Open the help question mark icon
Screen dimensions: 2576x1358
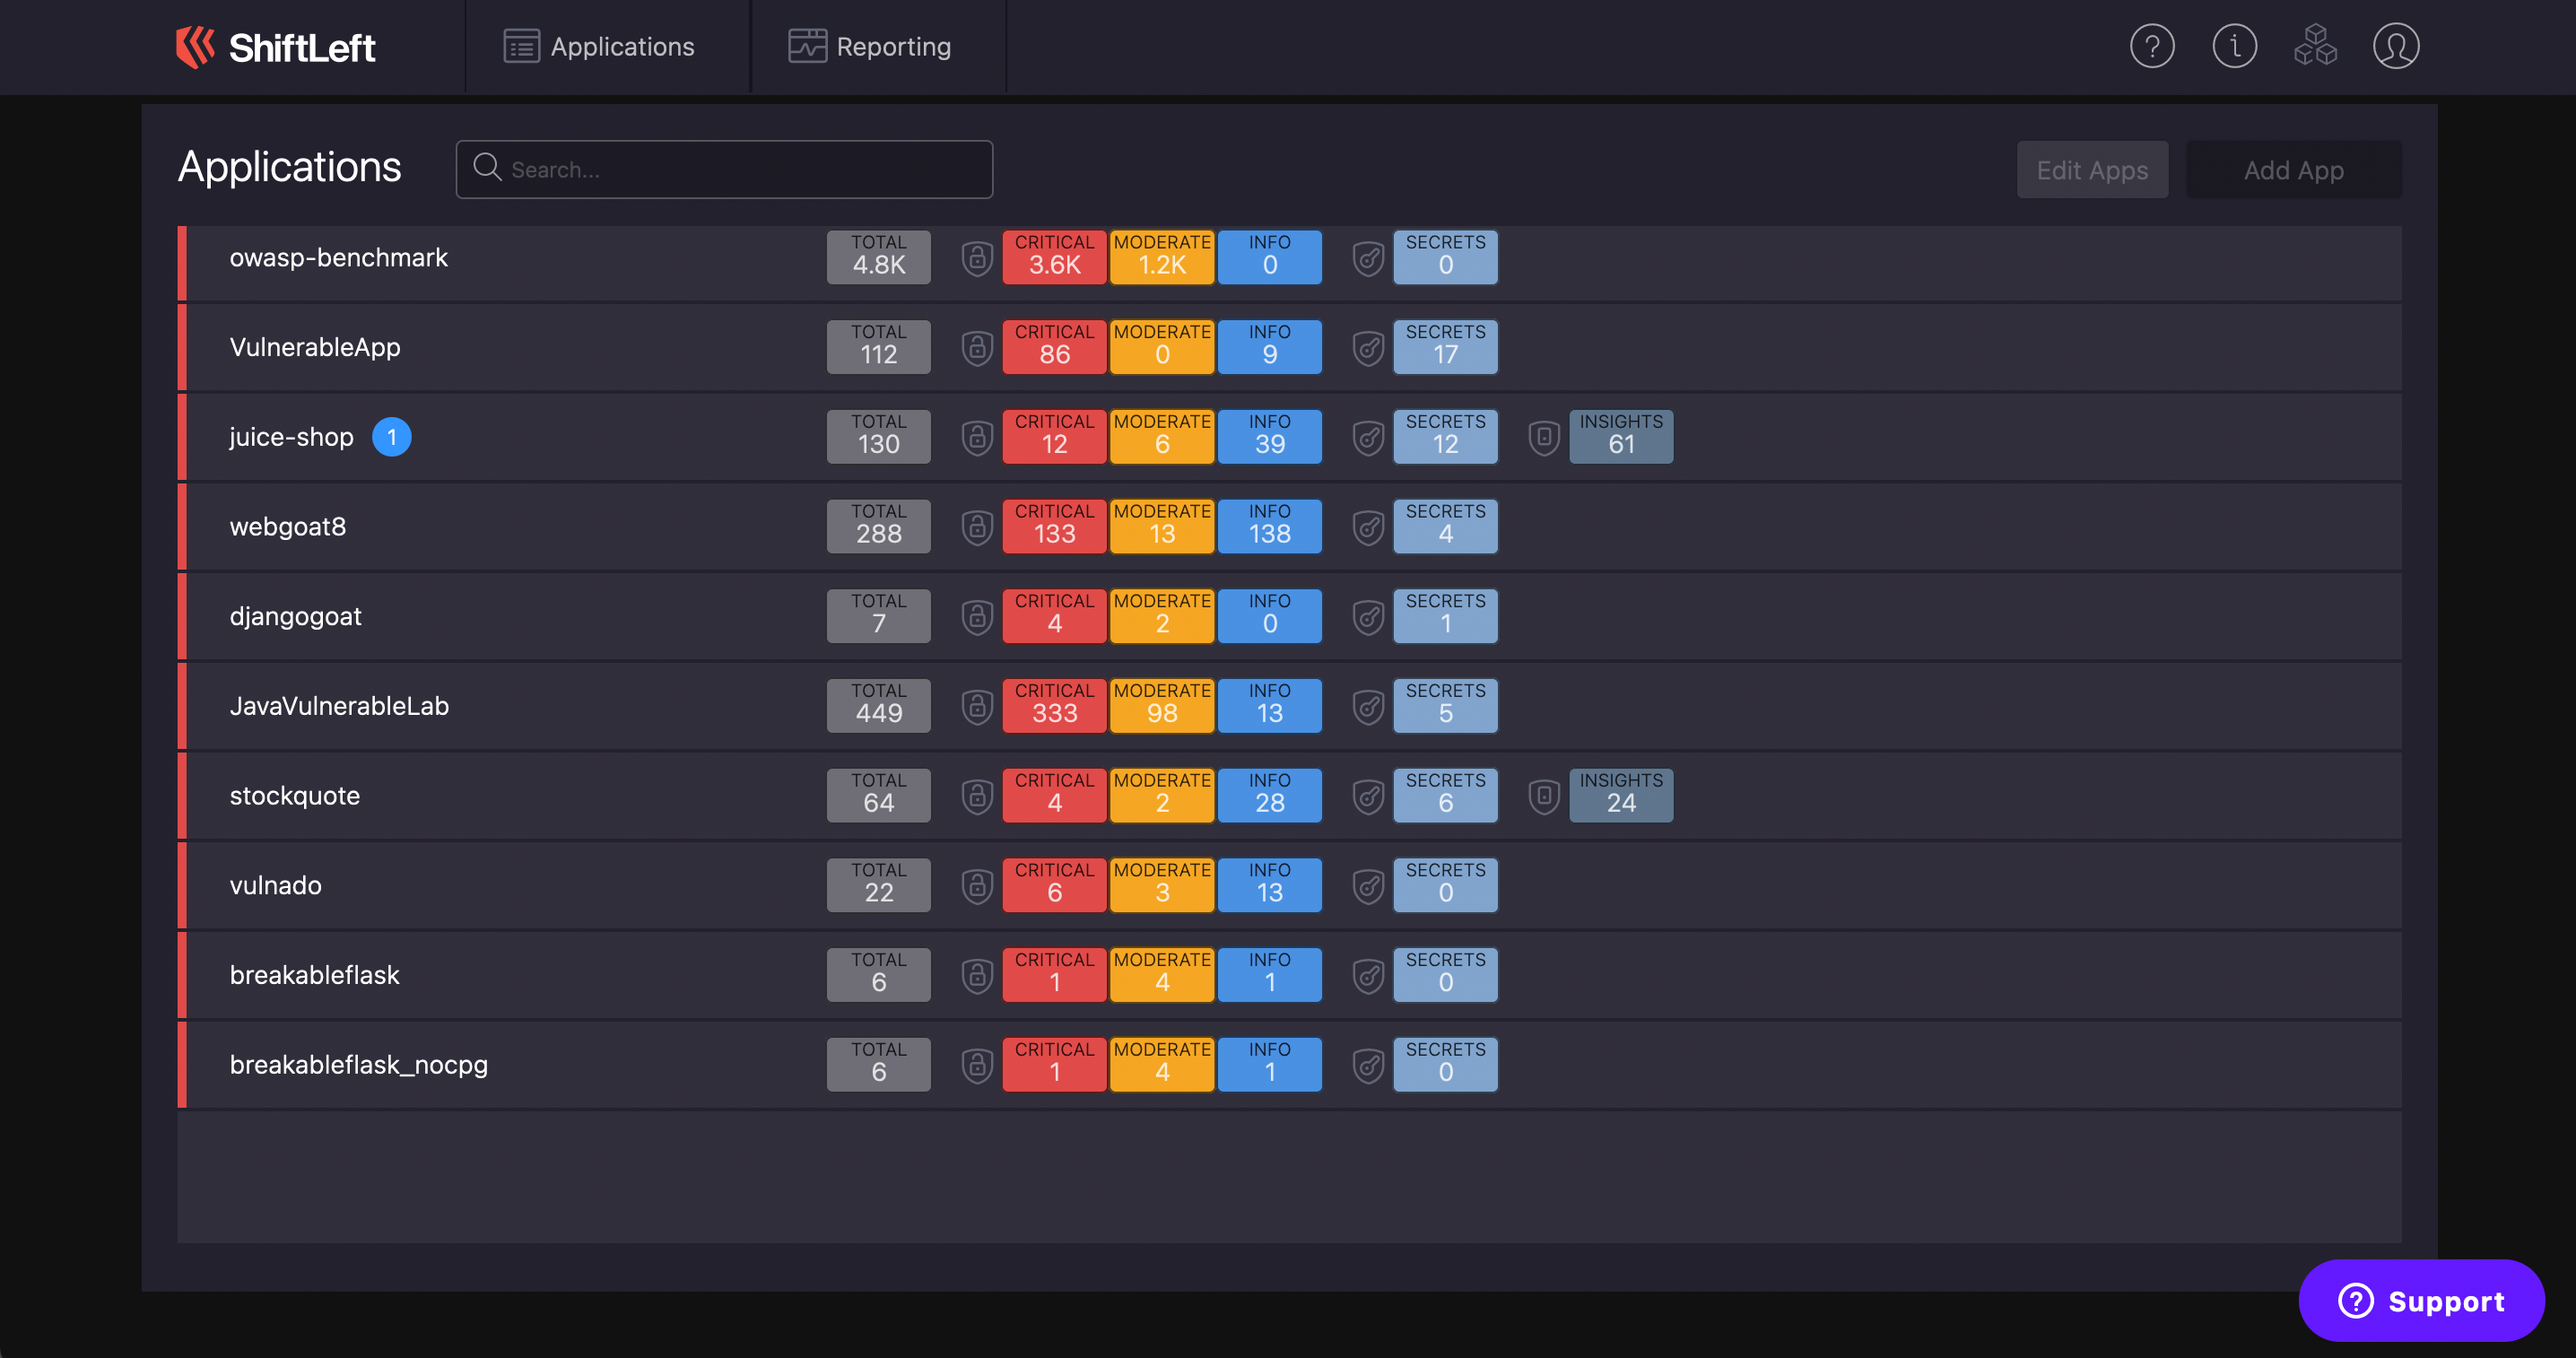pyautogui.click(x=2151, y=46)
